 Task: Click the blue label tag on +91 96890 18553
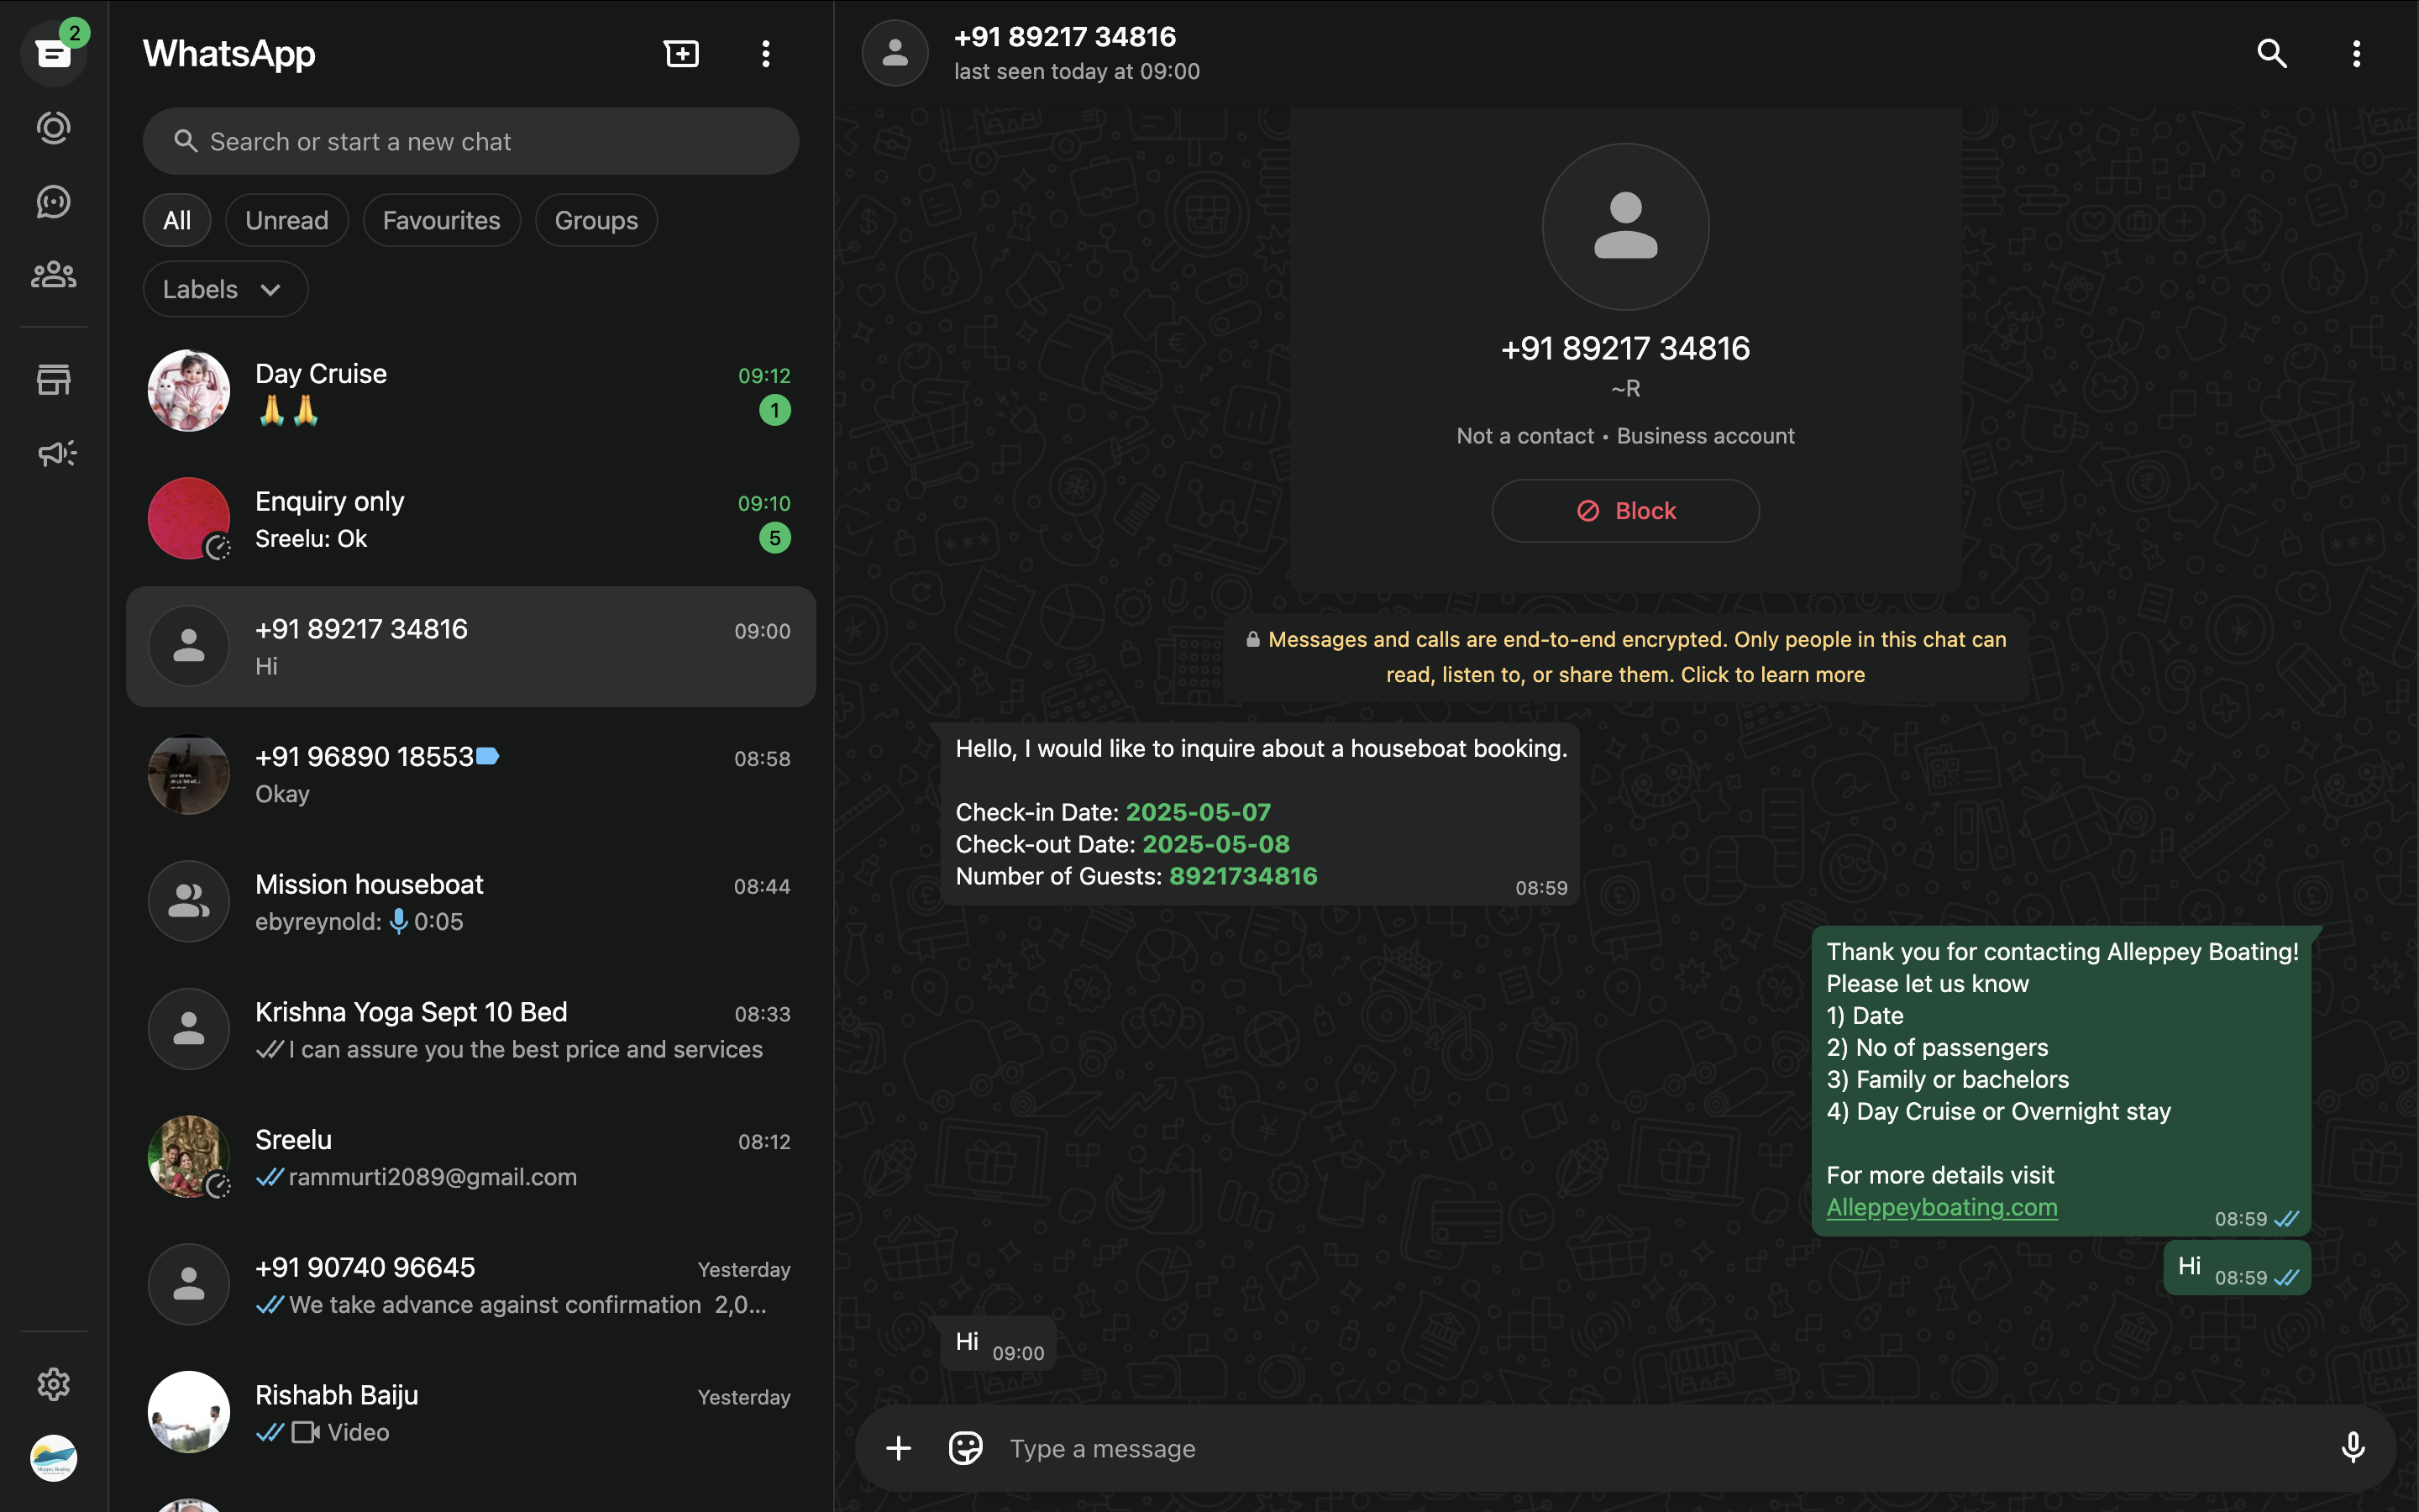pos(488,756)
